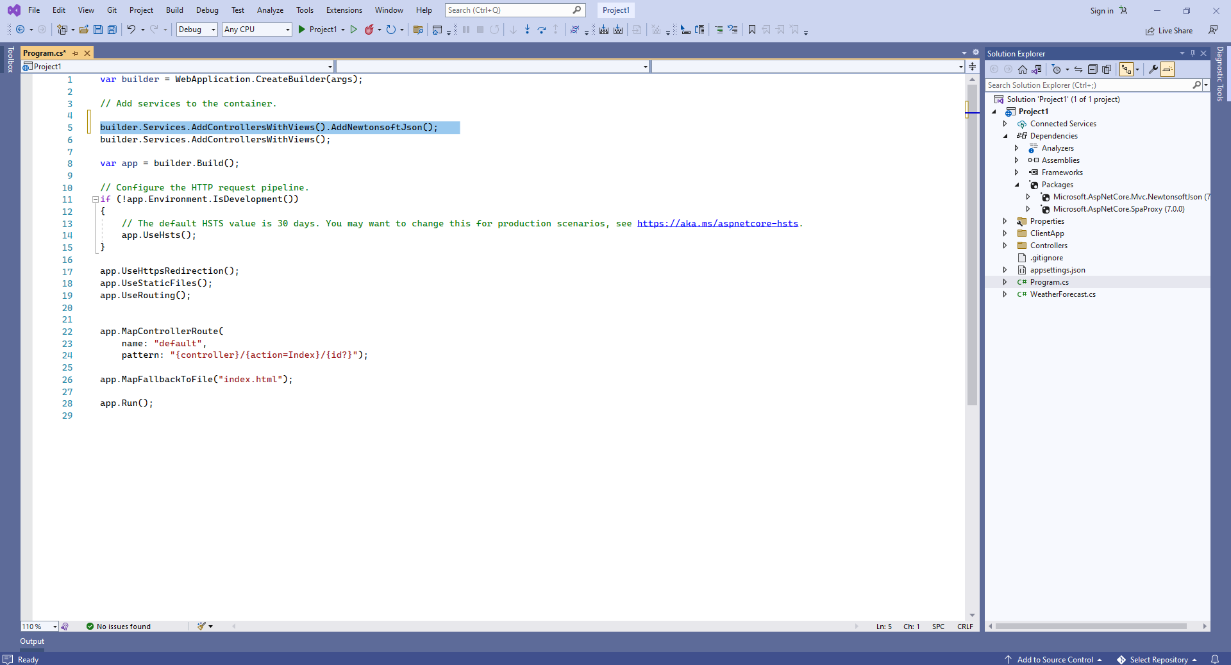Click the split editor window handle
1231x665 pixels.
click(x=973, y=67)
